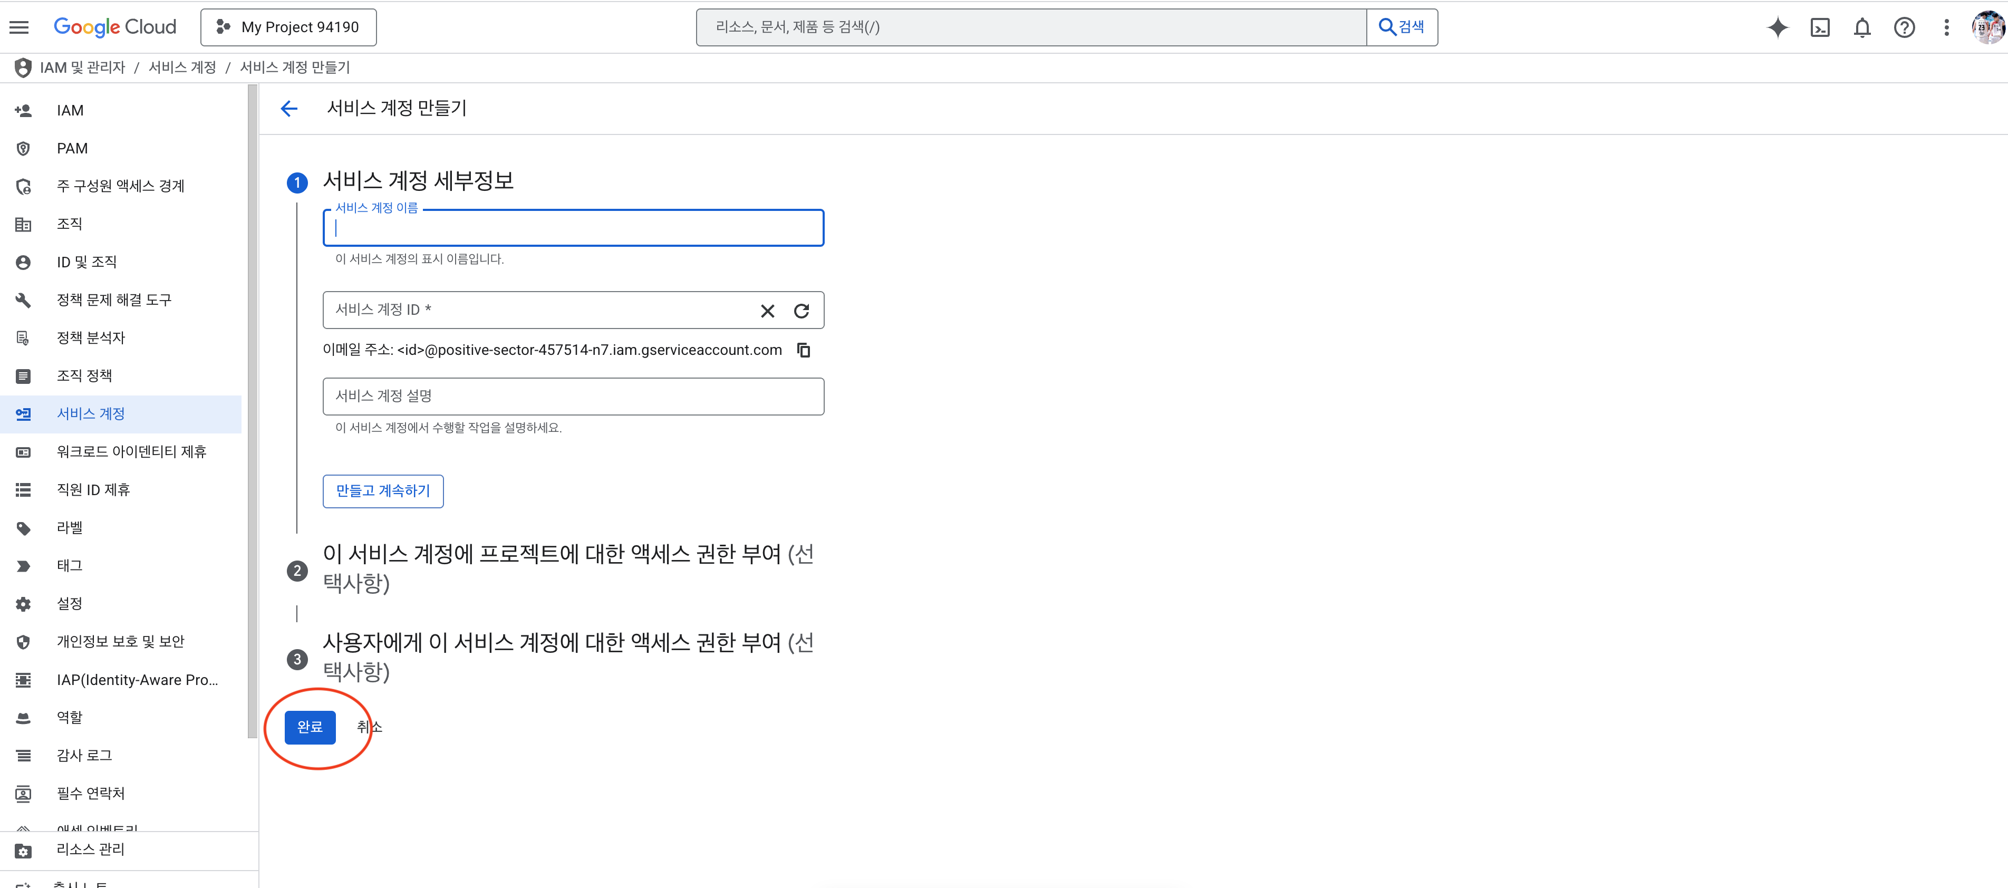Open the My Project 94190 project picker
2008x888 pixels.
[x=288, y=27]
